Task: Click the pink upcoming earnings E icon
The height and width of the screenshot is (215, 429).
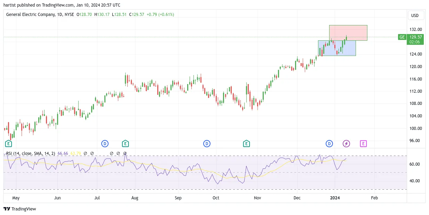Action: (363, 143)
